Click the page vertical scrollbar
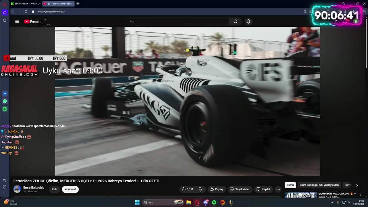This screenshot has height=207, width=368. [x=366, y=43]
